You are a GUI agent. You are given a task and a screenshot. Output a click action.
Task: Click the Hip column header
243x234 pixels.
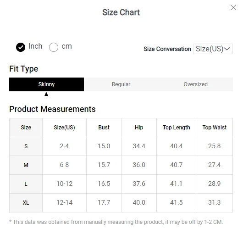[x=139, y=128]
